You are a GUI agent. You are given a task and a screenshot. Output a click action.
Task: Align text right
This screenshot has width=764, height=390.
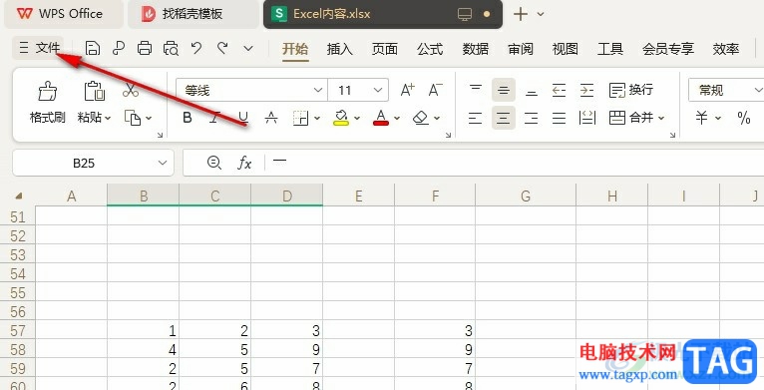point(532,118)
